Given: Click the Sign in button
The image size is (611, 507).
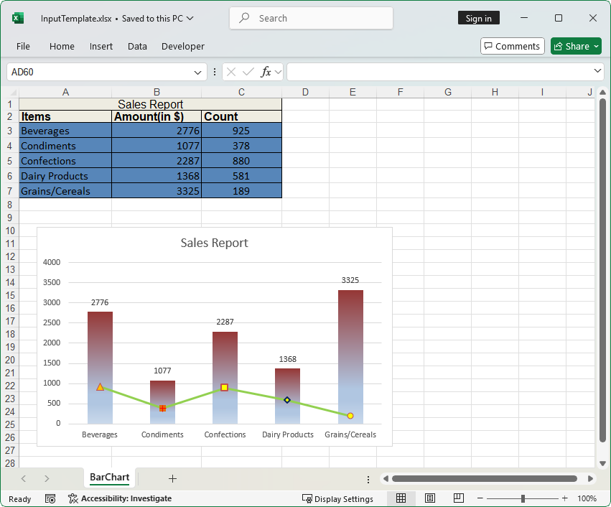Looking at the screenshot, I should [x=478, y=18].
